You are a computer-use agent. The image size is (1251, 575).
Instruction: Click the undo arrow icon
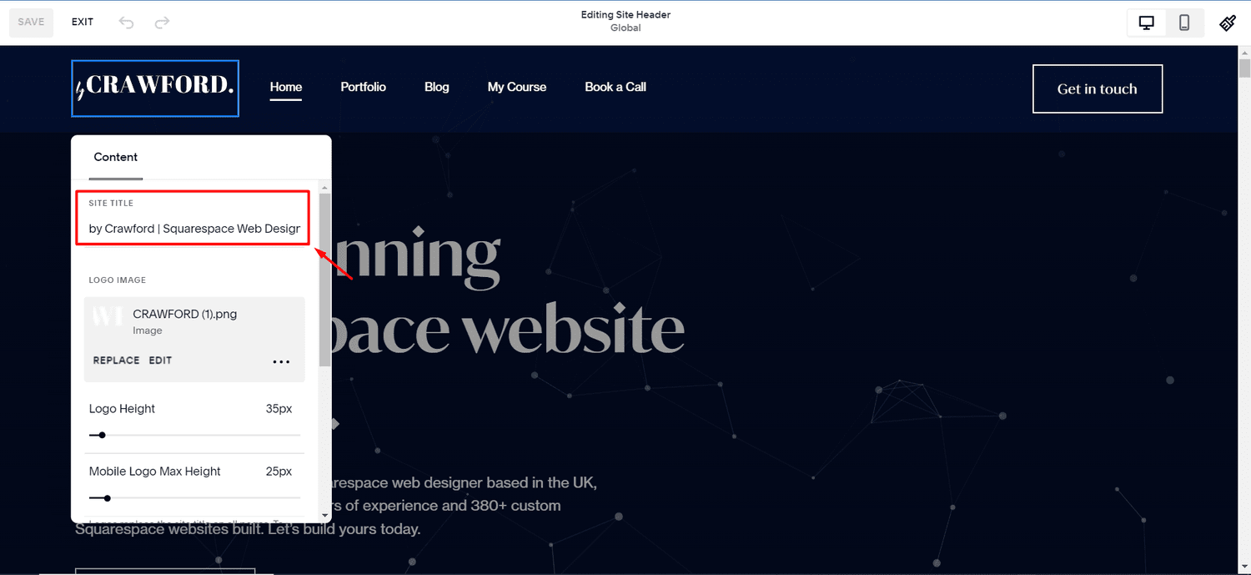[x=126, y=22]
